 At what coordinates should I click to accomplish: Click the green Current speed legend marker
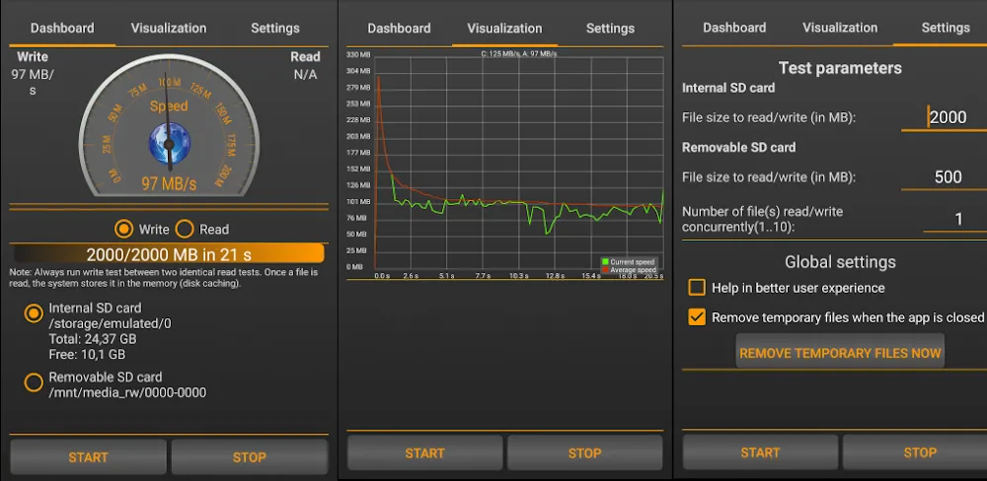point(604,262)
